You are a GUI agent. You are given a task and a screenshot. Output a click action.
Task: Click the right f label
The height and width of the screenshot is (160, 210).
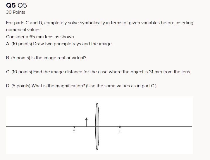pyautogui.click(x=120, y=131)
